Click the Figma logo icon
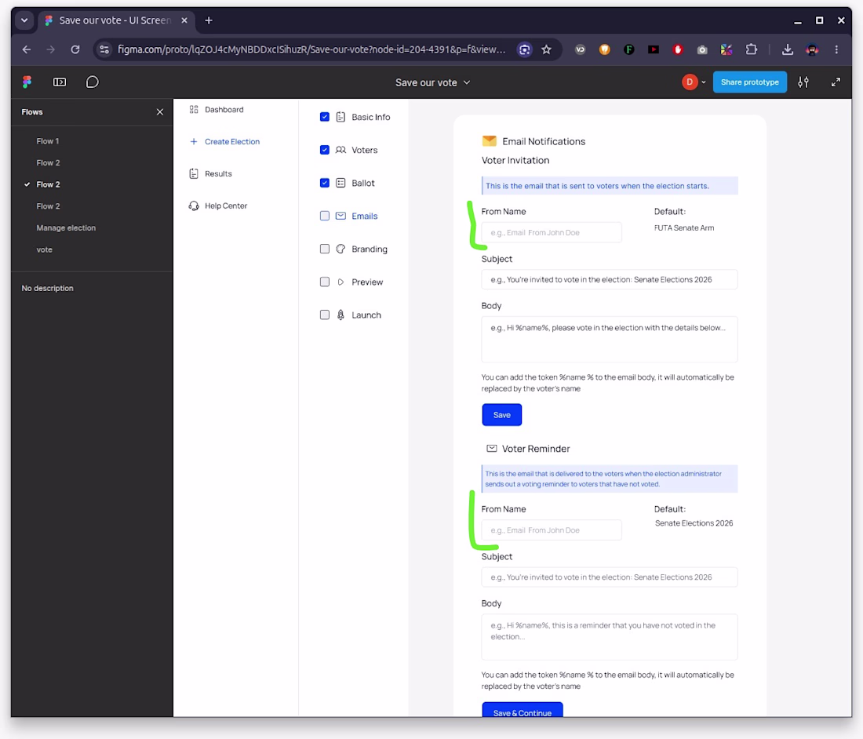 [27, 82]
